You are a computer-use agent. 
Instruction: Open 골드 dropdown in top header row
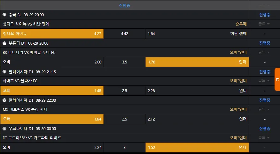tap(264, 5)
